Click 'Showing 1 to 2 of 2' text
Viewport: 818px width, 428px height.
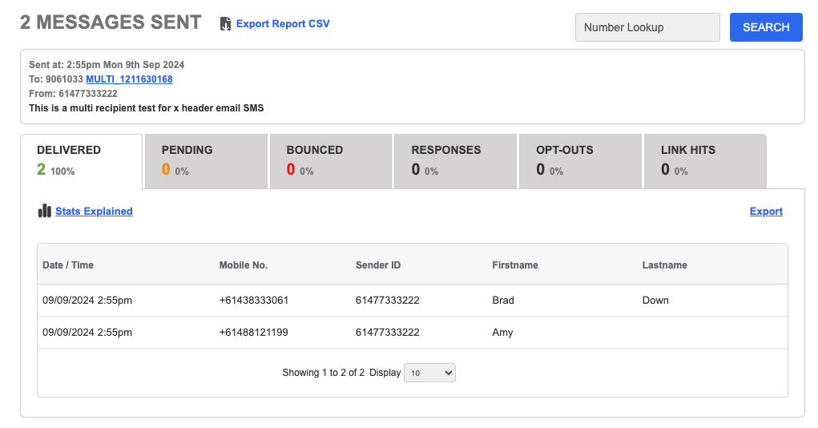click(324, 373)
